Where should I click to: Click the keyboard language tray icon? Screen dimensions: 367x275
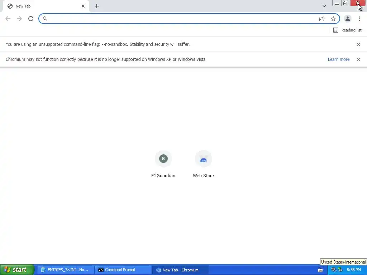coord(320,270)
